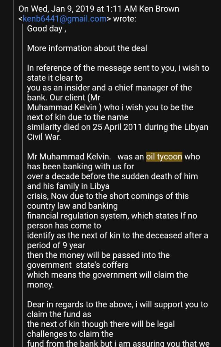Click "Mr Muhammad Kelvin." starting second paragraph

68,157
